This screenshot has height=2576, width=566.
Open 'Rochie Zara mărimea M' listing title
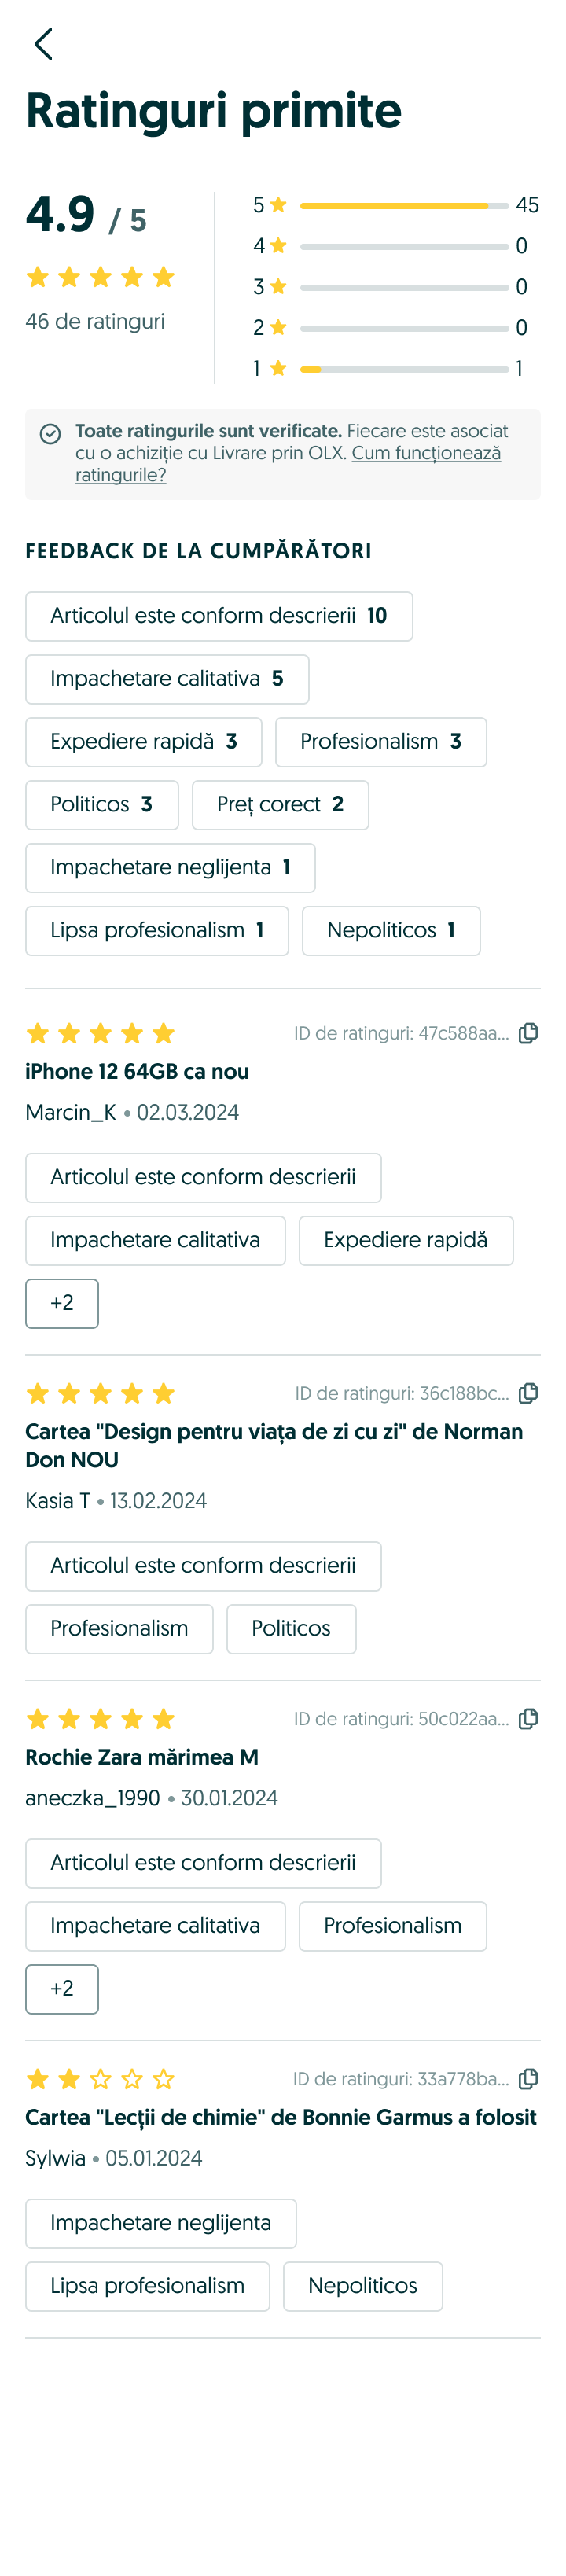pyautogui.click(x=142, y=1758)
